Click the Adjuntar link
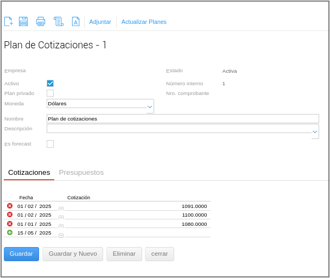Viewport: 330px width, 278px height. tap(100, 22)
